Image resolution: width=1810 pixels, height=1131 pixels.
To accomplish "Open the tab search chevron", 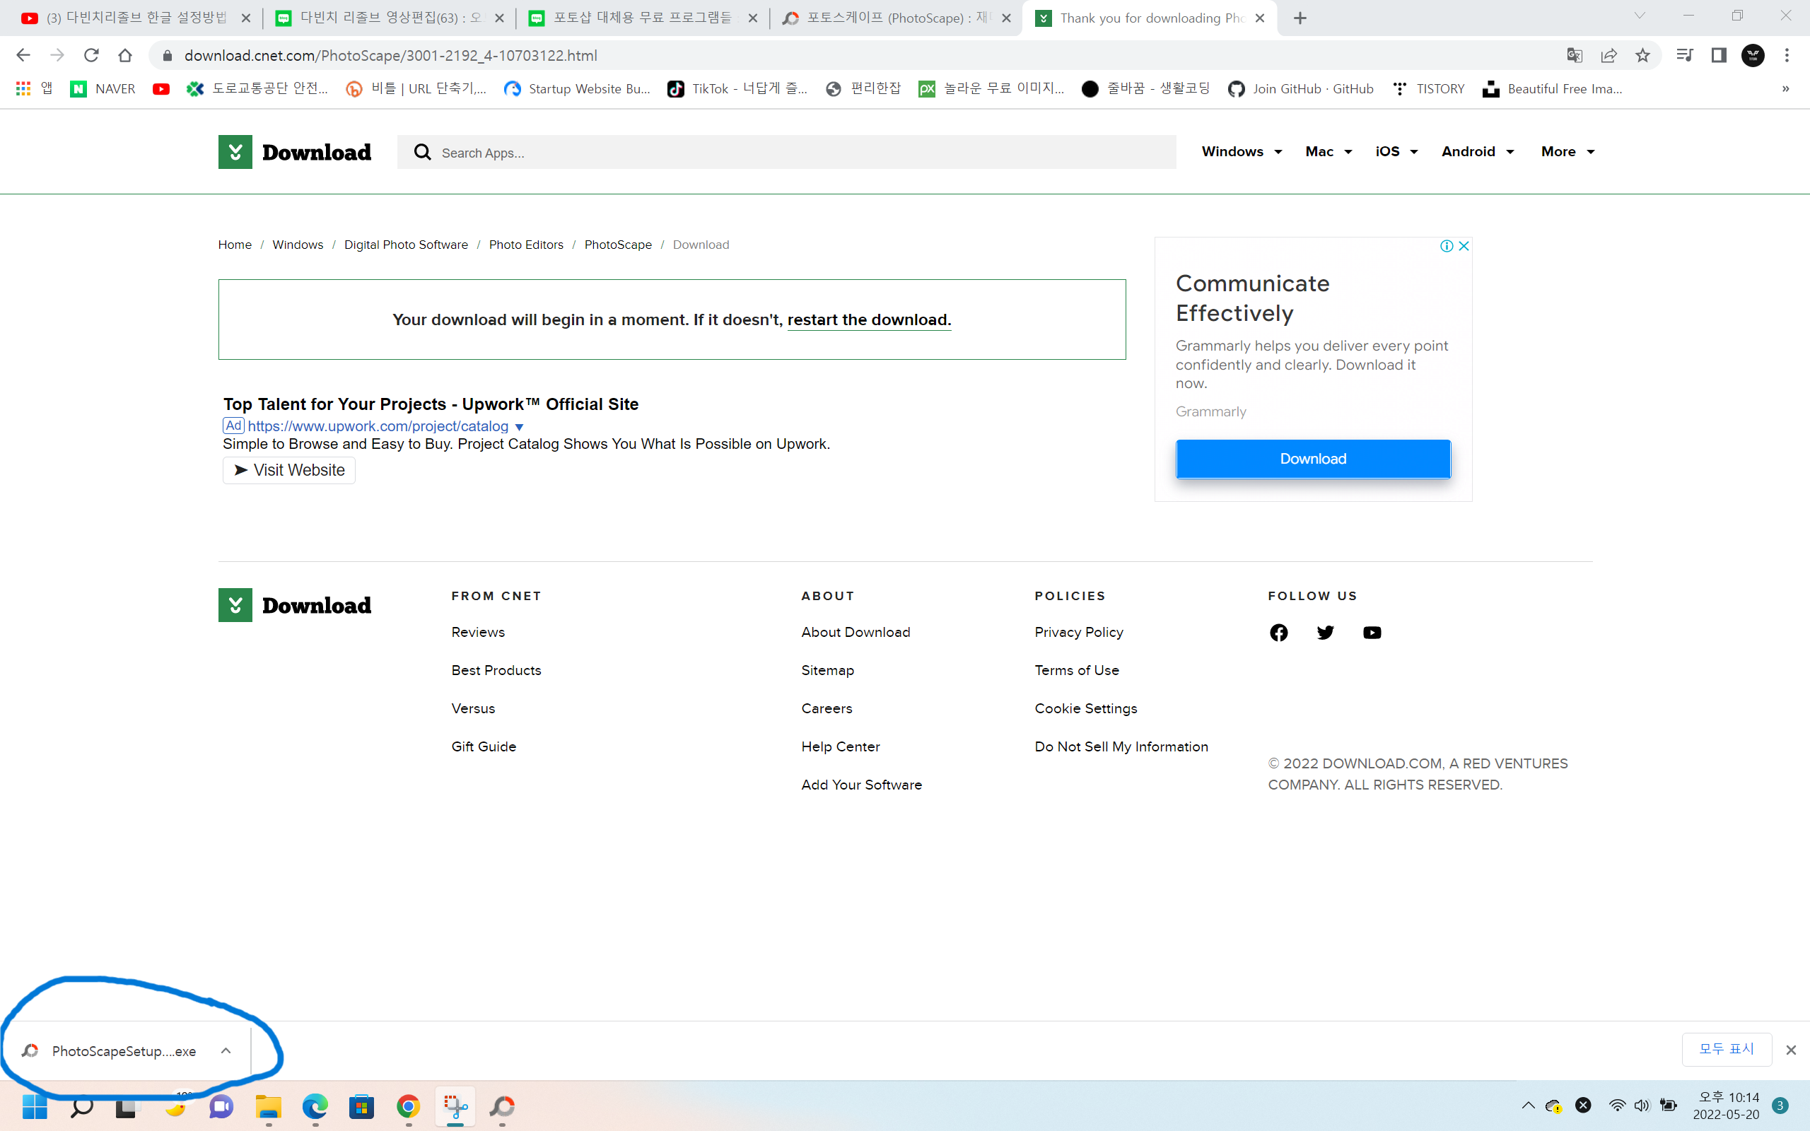I will (1640, 16).
